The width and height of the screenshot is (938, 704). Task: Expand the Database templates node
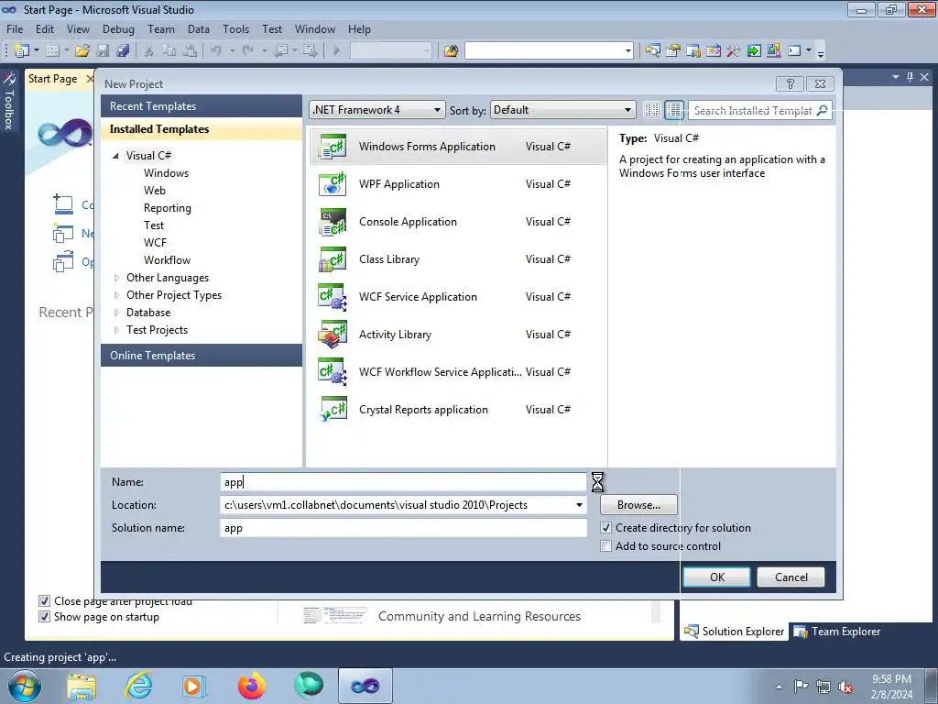(x=116, y=313)
